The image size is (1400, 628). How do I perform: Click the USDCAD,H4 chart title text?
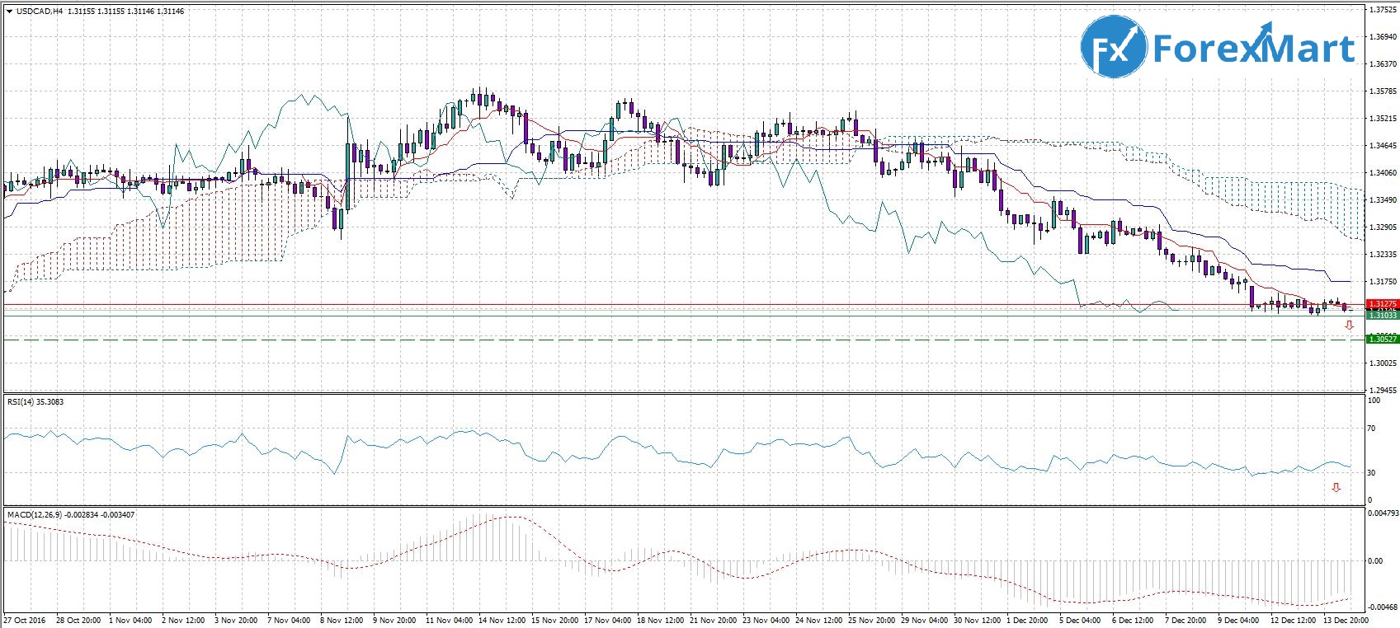click(x=40, y=12)
